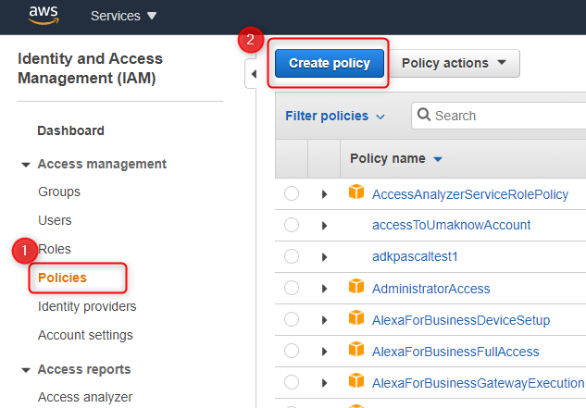This screenshot has width=586, height=408.
Task: Expand the AlexaForBusinessDeviceSetup row details
Action: 324,320
